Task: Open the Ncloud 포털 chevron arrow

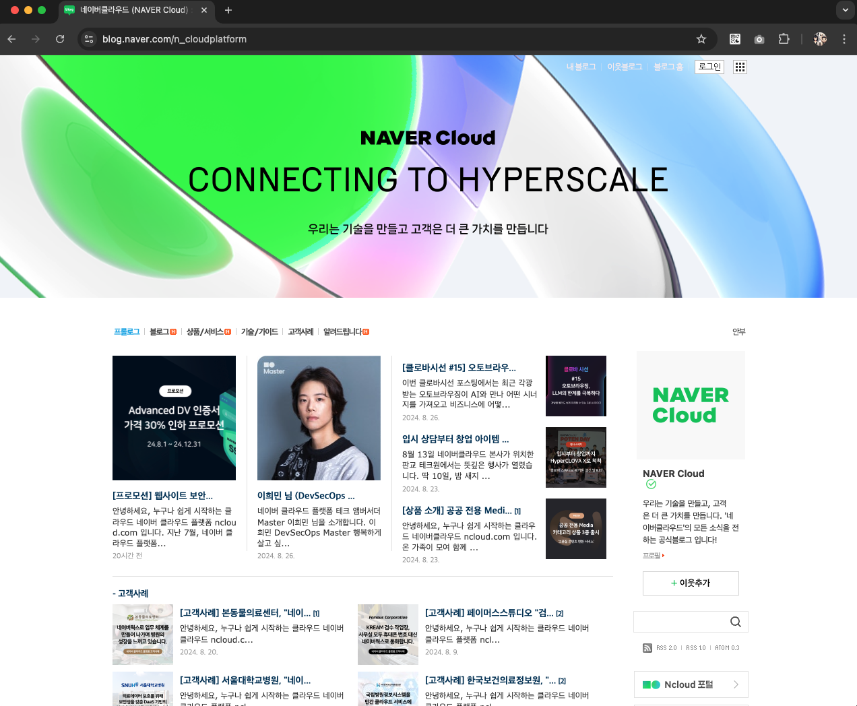Action: click(736, 684)
